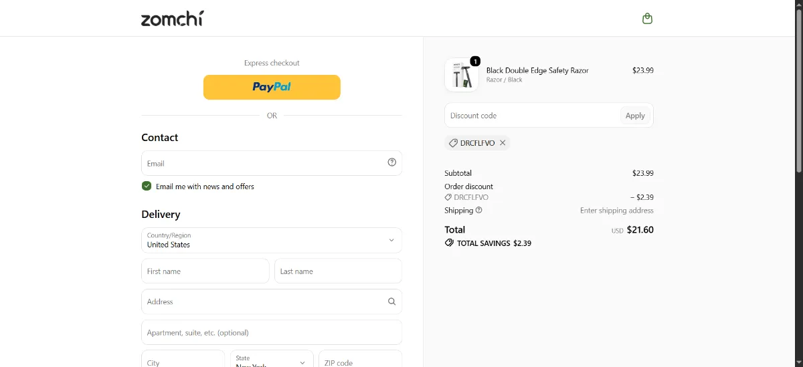Screen dimensions: 803x367
Task: Click the shipping info question mark icon
Action: pos(478,210)
